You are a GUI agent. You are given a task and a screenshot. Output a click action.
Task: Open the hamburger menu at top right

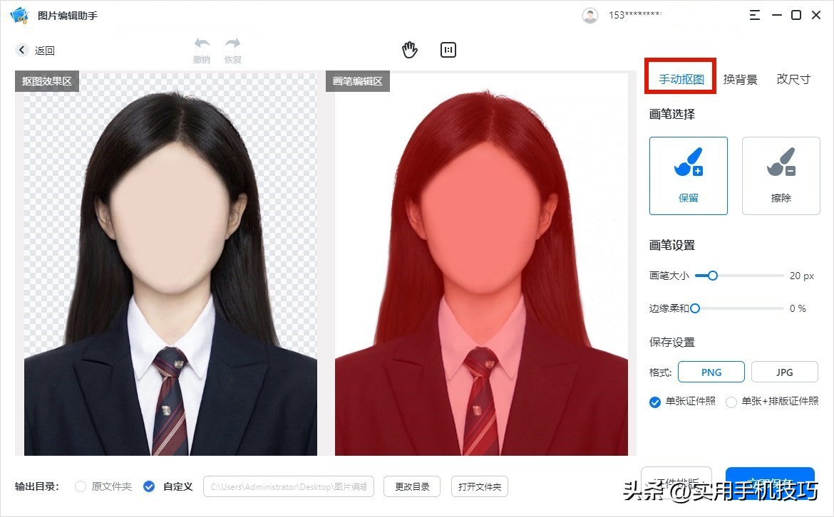754,14
